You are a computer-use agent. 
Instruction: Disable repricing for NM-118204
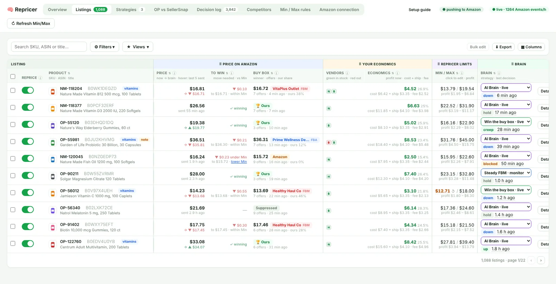pyautogui.click(x=28, y=91)
